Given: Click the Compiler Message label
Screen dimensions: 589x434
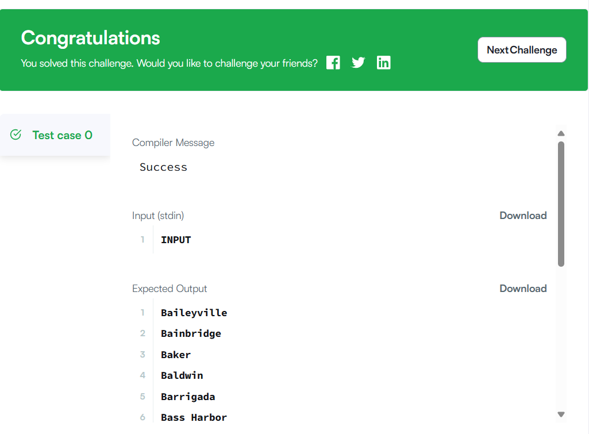Looking at the screenshot, I should pos(173,143).
